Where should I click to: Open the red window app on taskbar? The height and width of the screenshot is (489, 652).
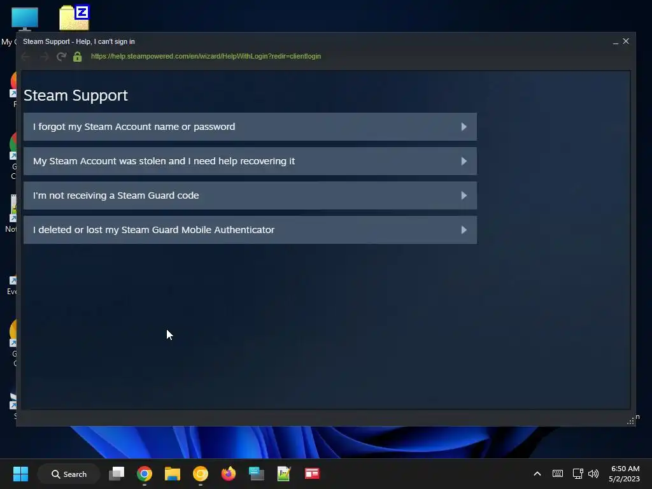(312, 474)
